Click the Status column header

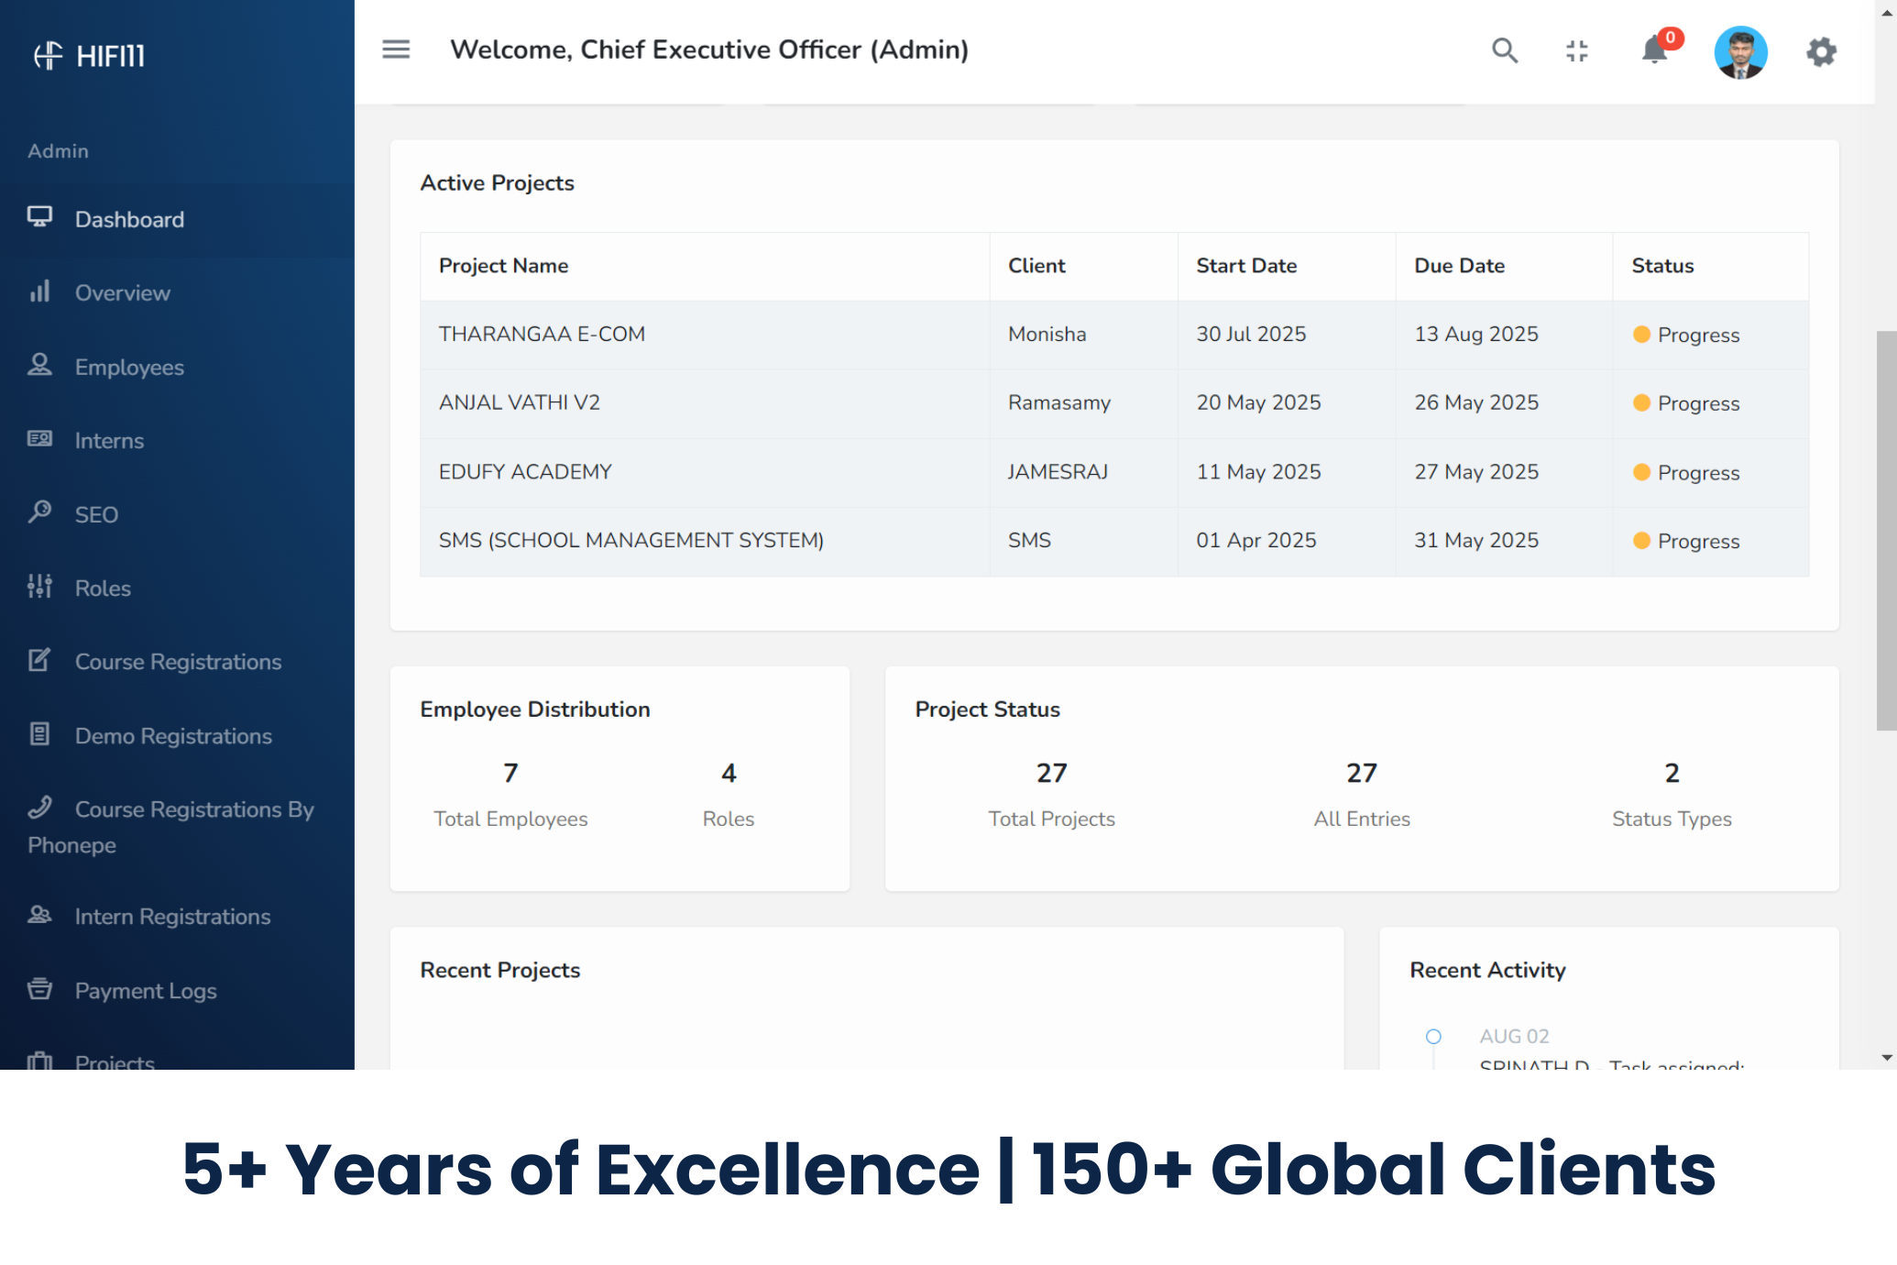point(1662,266)
